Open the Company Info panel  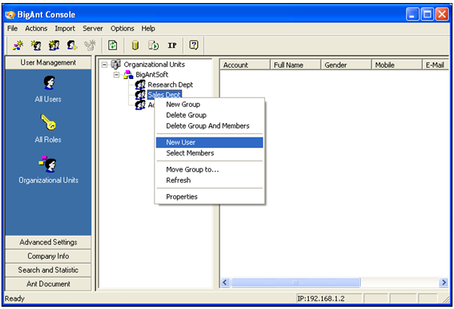click(x=48, y=256)
